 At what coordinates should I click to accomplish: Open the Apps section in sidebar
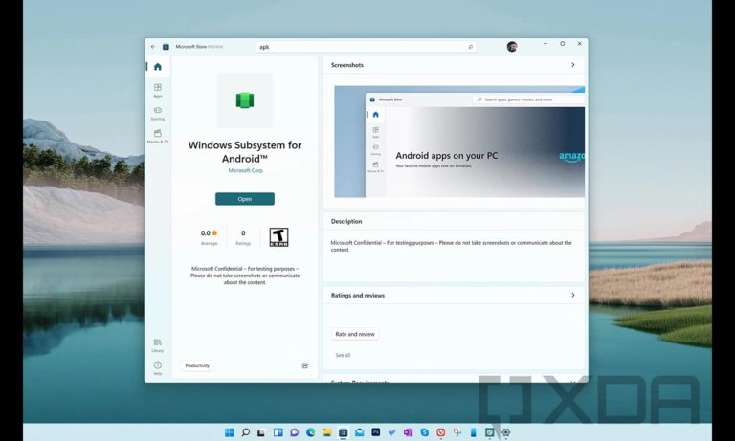(x=158, y=90)
